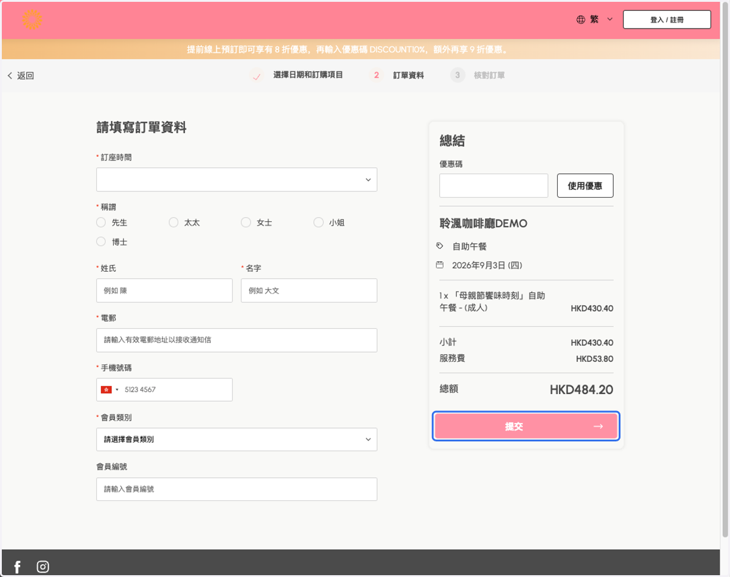This screenshot has height=577, width=730.
Task: Click the 使用優惠 button
Action: click(x=585, y=185)
